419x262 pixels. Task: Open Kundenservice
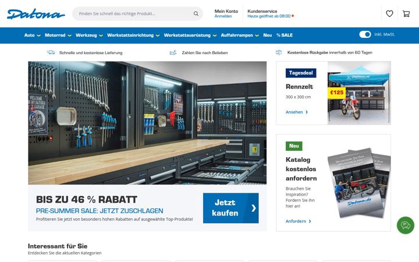262,11
